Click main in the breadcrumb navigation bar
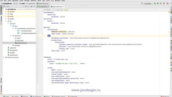Screen dimensions: 172x97 click(22, 4)
